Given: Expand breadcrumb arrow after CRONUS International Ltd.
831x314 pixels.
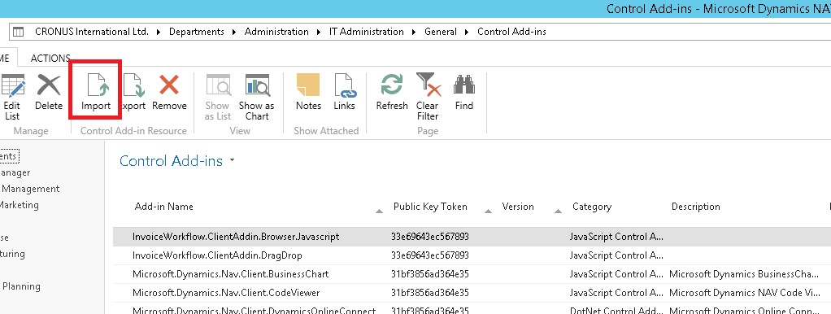Looking at the screenshot, I should [x=159, y=32].
